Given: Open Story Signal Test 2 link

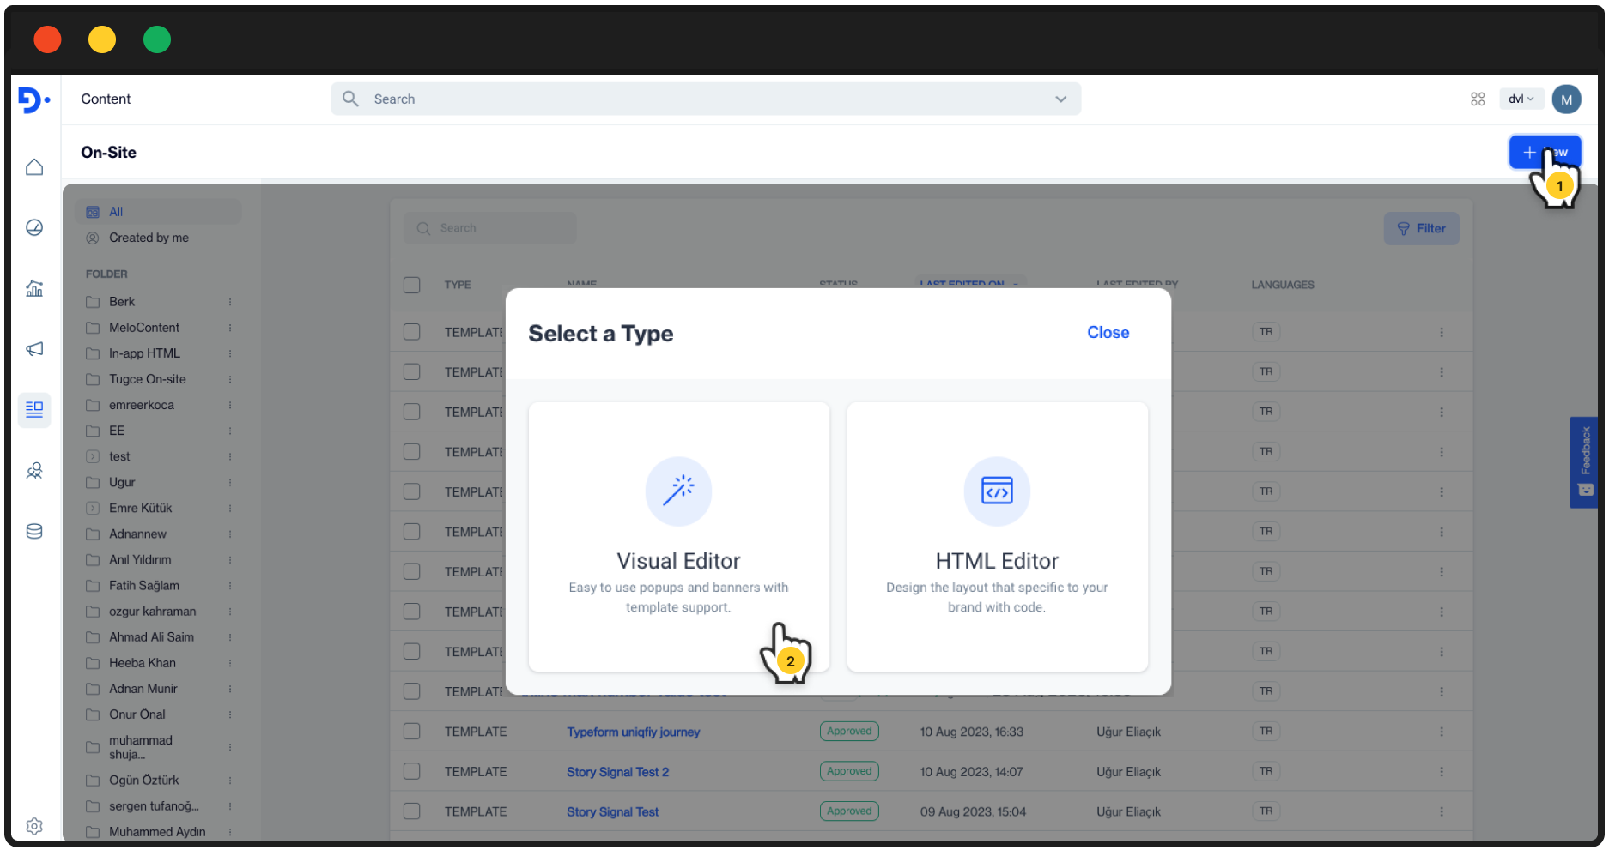Looking at the screenshot, I should pos(617,772).
